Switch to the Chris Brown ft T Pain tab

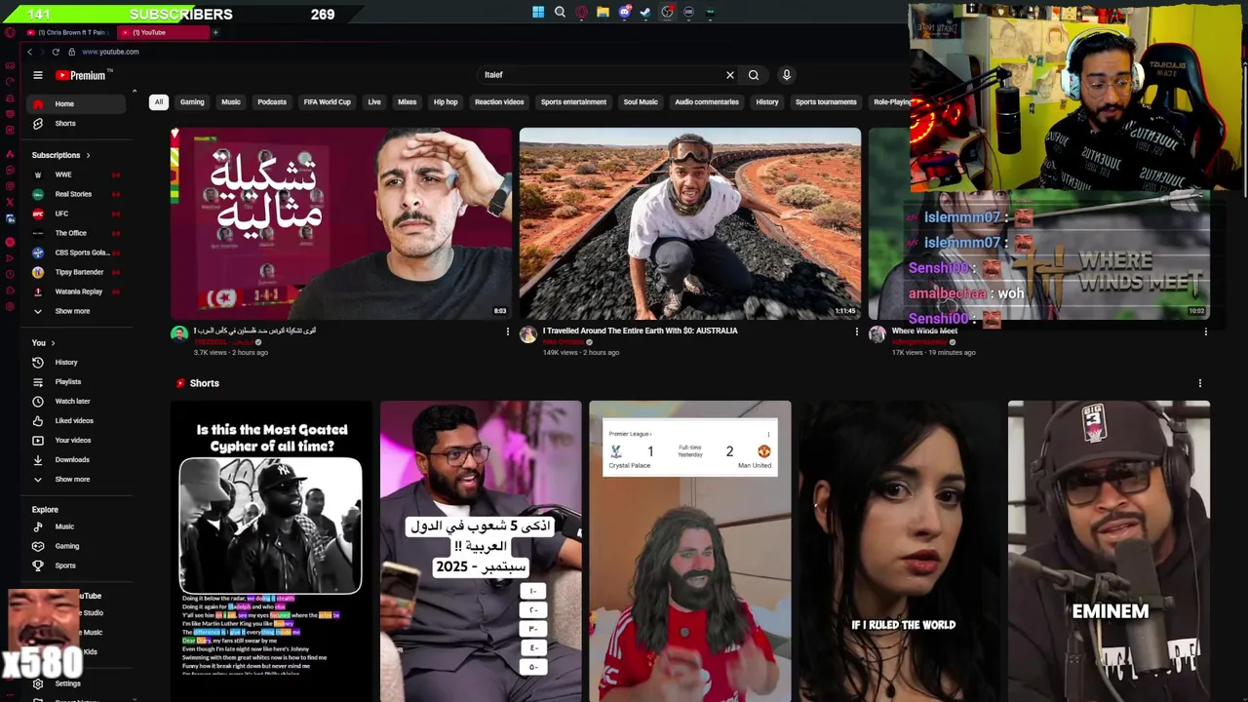click(x=68, y=32)
